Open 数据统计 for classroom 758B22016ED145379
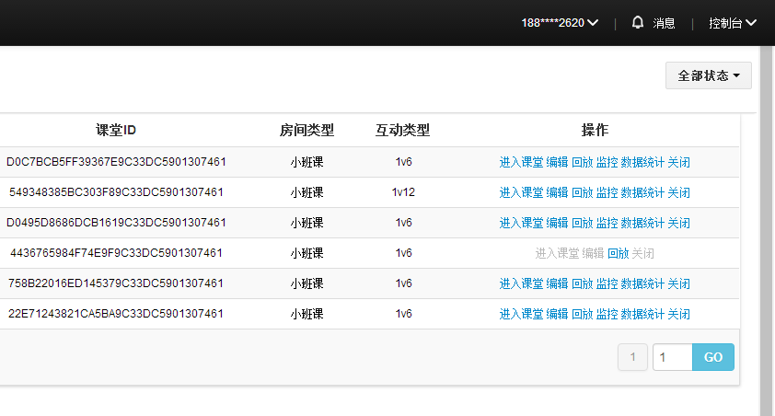The height and width of the screenshot is (416, 775). coord(642,283)
